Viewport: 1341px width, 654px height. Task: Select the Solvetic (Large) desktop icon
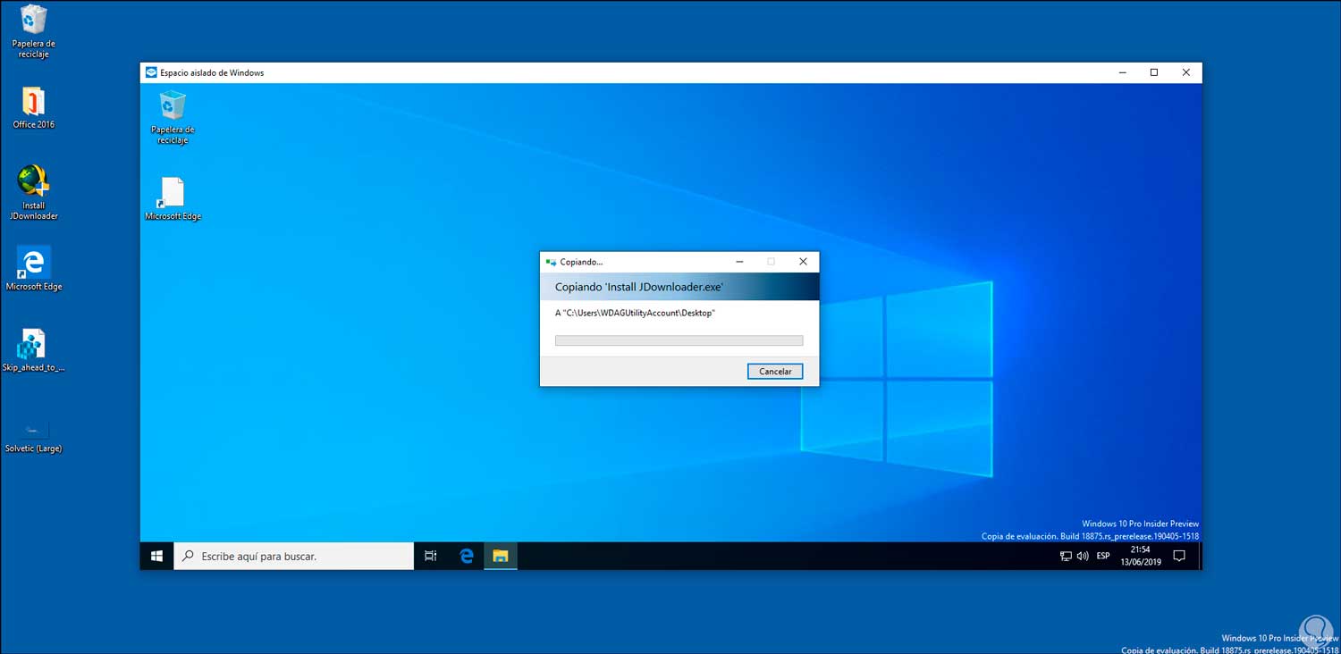coord(34,436)
